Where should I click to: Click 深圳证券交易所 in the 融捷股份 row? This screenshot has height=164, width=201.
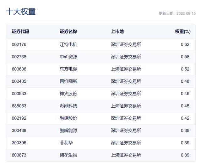click(x=126, y=118)
